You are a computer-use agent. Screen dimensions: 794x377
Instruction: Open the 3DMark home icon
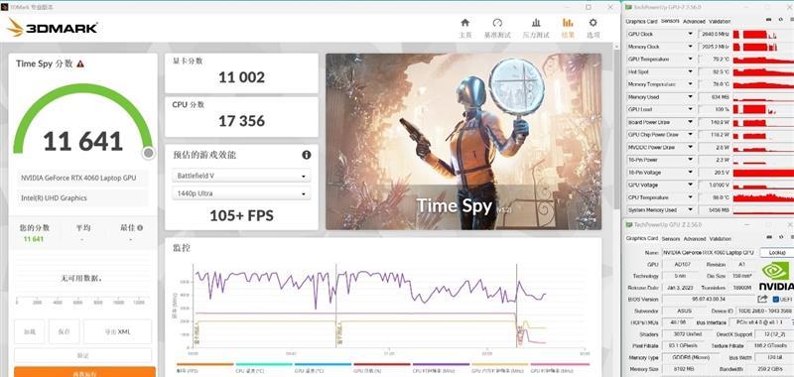tap(464, 23)
